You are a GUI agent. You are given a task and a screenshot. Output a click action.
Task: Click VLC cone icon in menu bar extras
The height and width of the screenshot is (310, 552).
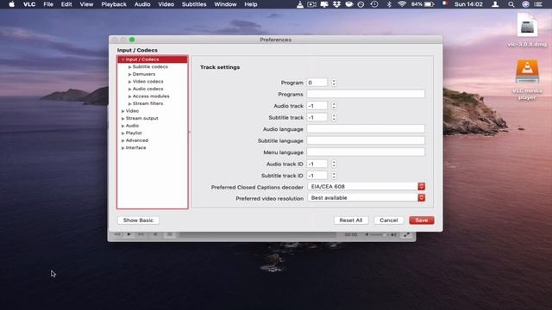pos(300,4)
